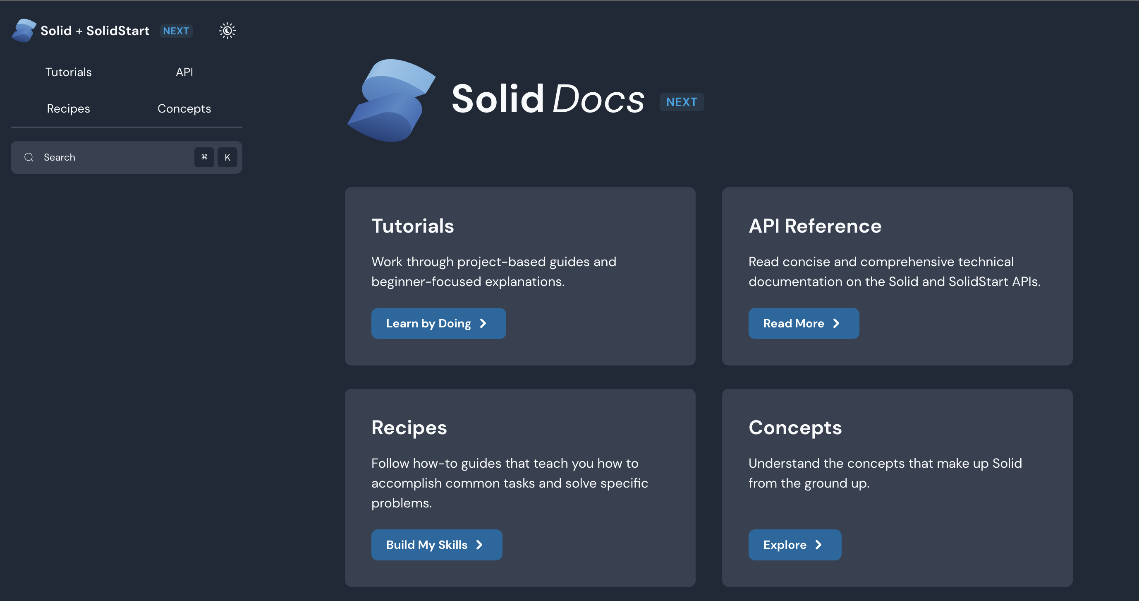Click the NEXT badge beside Solid Docs

pos(681,102)
